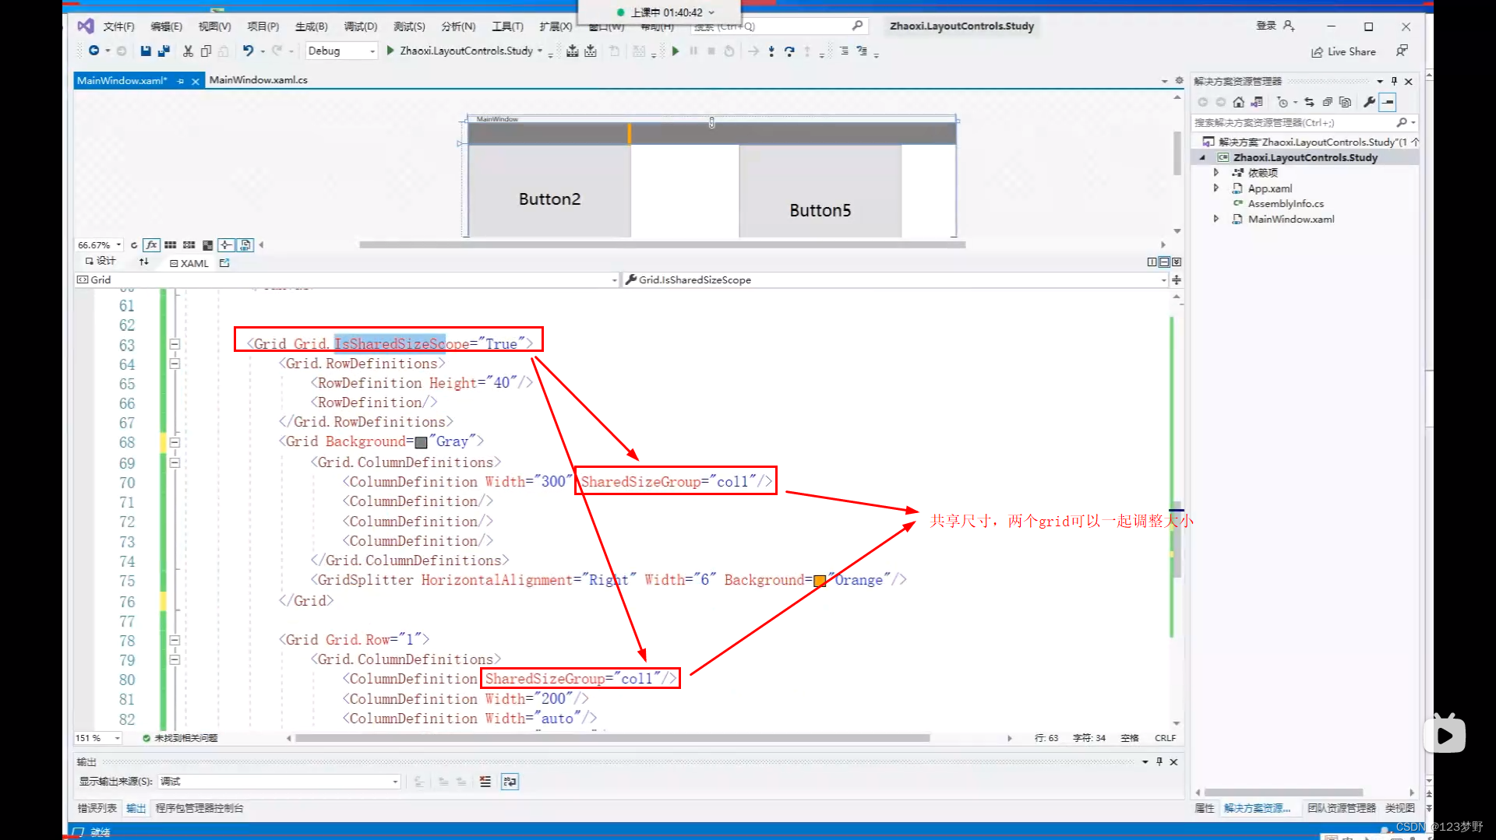The image size is (1496, 840).
Task: Expand the App.xaml tree node
Action: [x=1215, y=188]
